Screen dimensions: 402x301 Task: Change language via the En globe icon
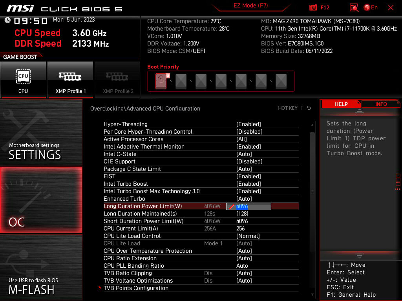coord(371,7)
